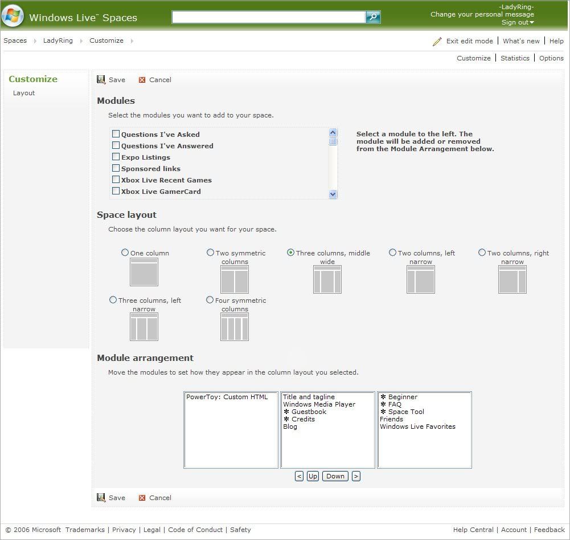Open the Layout item in sidebar
The image size is (570, 540).
pyautogui.click(x=24, y=93)
